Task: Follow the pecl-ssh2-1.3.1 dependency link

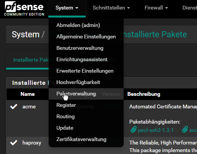Action: pos(156,130)
